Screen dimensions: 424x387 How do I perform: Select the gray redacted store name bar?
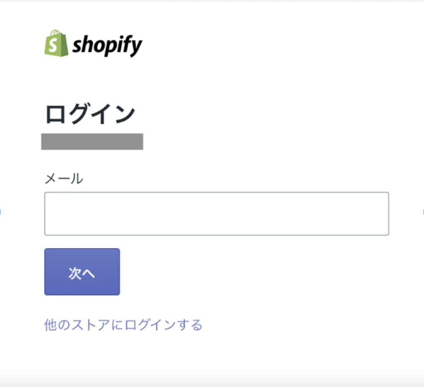(92, 142)
